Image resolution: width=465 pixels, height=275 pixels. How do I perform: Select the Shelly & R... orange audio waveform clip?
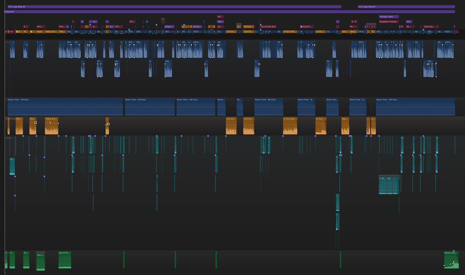(52, 126)
